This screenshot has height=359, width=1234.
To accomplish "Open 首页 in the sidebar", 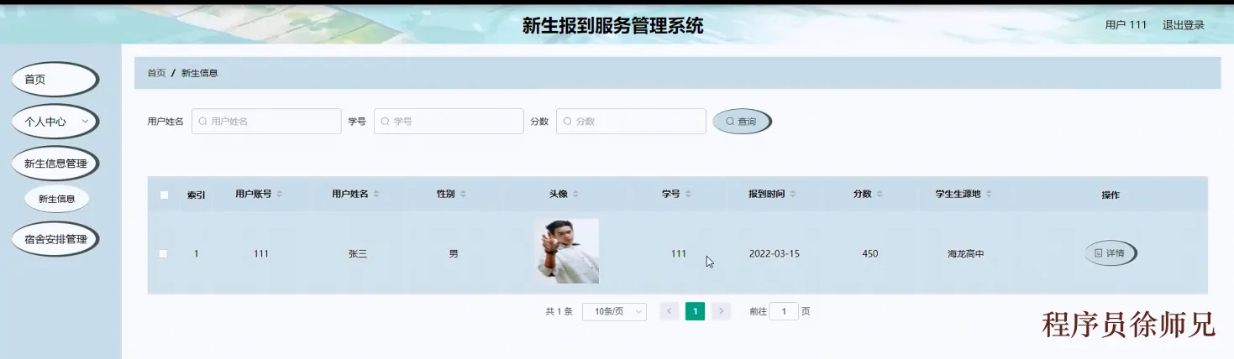I will point(55,80).
